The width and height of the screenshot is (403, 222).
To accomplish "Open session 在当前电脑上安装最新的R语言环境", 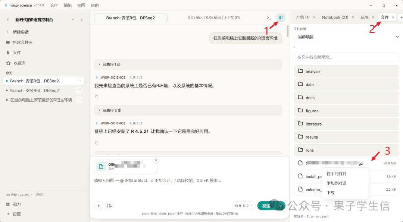I will [x=41, y=100].
